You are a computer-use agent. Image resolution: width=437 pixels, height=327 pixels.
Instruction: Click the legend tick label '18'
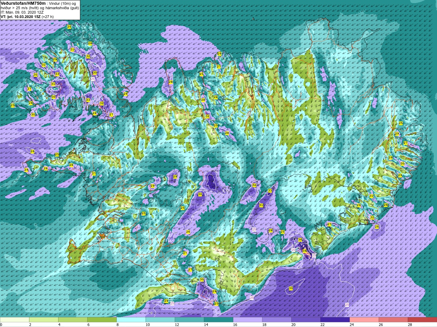point(264,325)
